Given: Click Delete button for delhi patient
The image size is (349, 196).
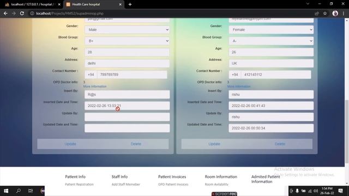Looking at the screenshot, I should pos(136,144).
